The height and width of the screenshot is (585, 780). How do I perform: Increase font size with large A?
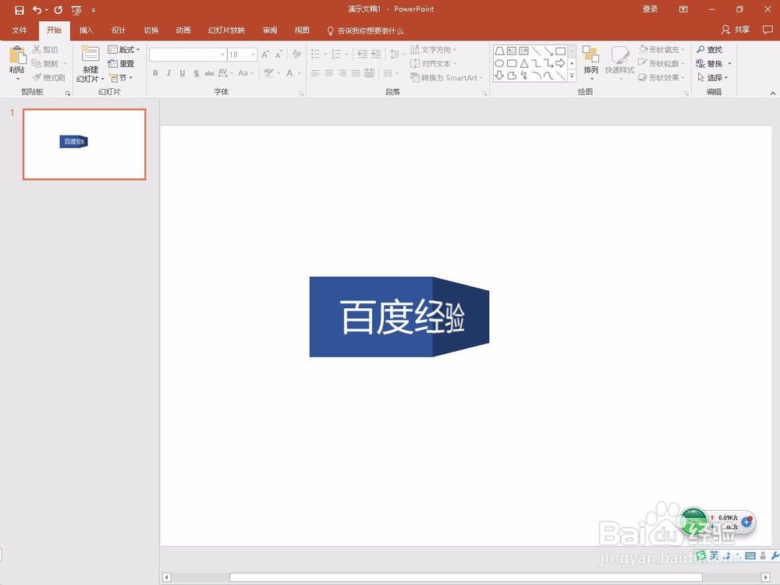[265, 55]
